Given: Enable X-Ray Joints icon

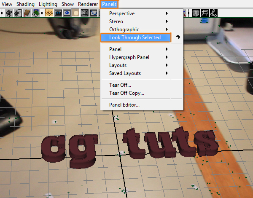Looking at the screenshot, I should [x=214, y=13].
